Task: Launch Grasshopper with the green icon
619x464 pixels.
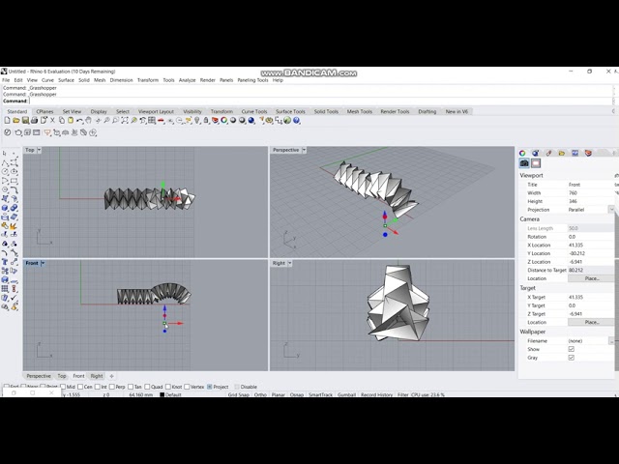Action: (287, 120)
